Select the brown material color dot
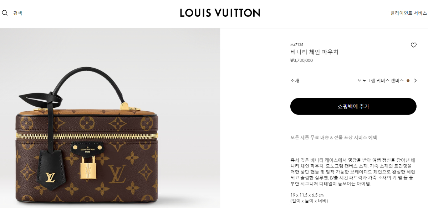Viewport: 428px width, 208px height. point(408,81)
